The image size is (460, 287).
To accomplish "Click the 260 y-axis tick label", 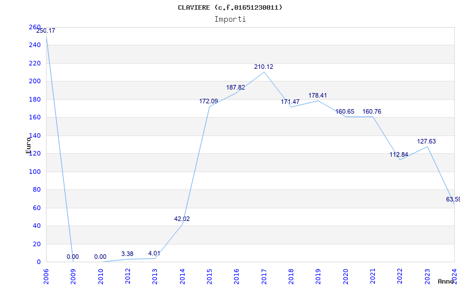I will (x=34, y=27).
